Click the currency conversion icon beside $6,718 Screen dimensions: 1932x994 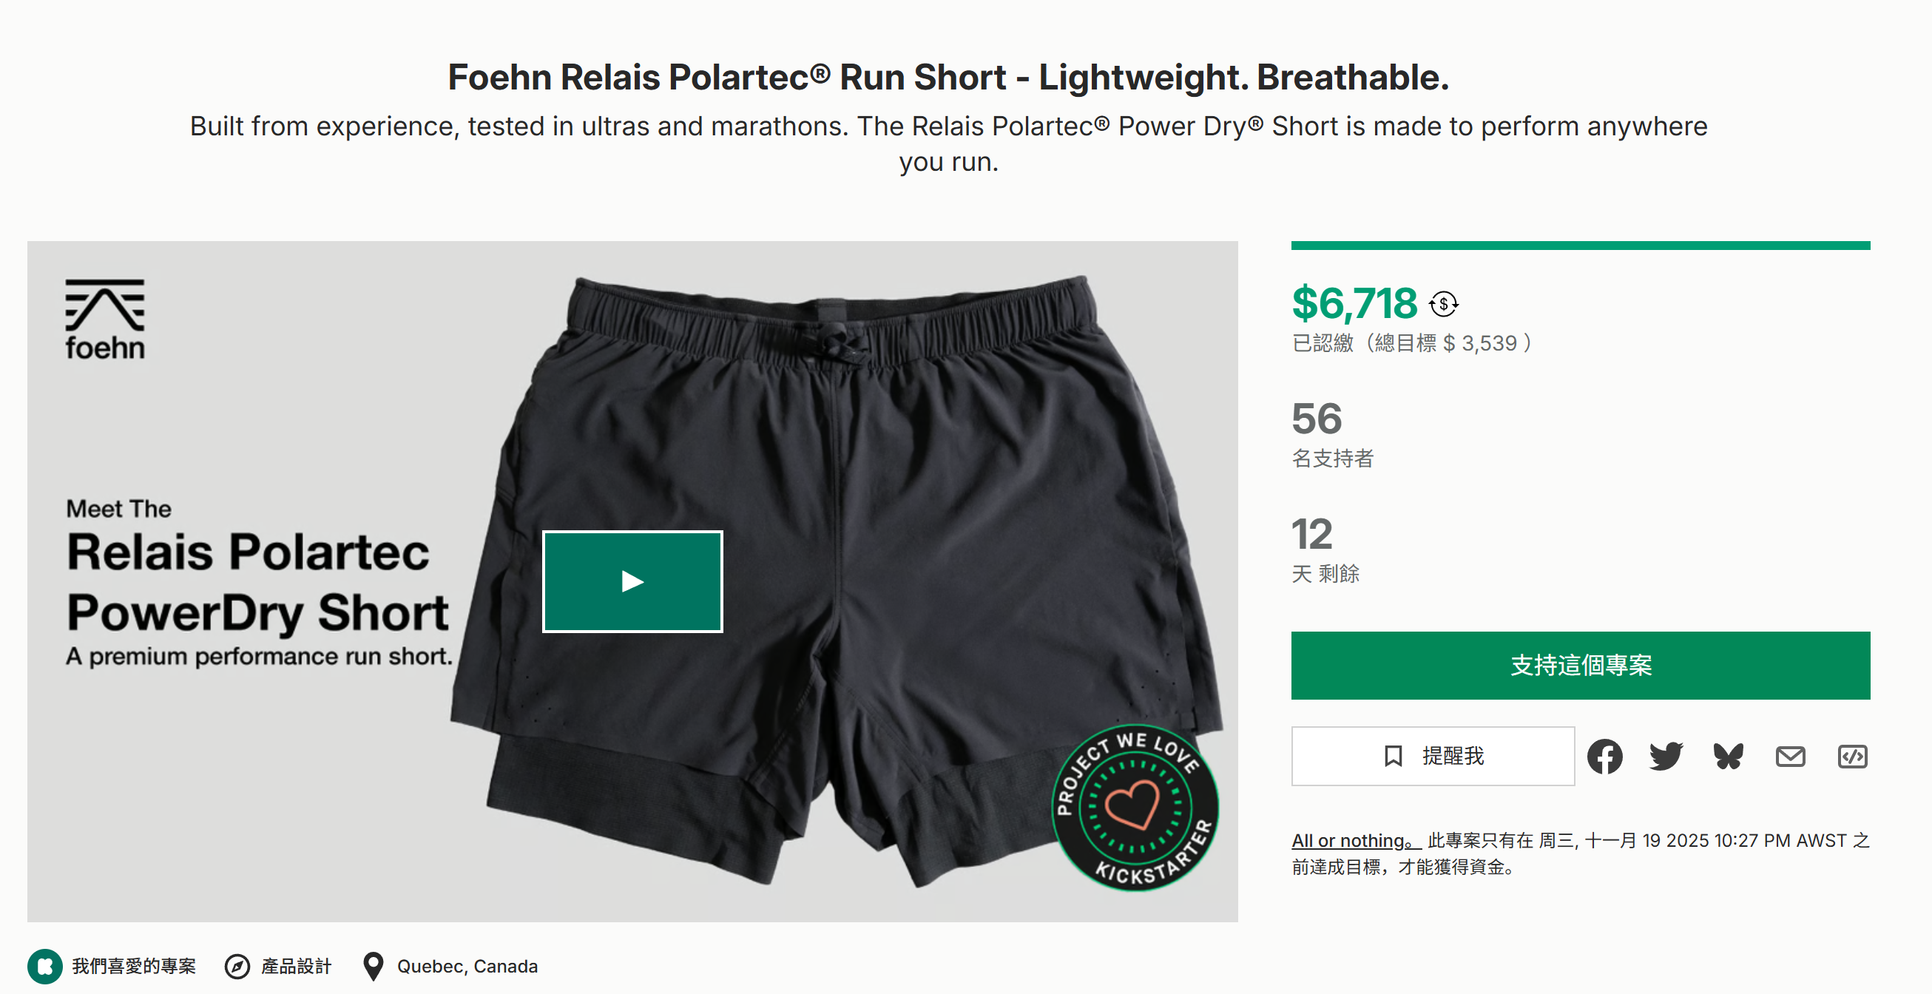click(1443, 304)
